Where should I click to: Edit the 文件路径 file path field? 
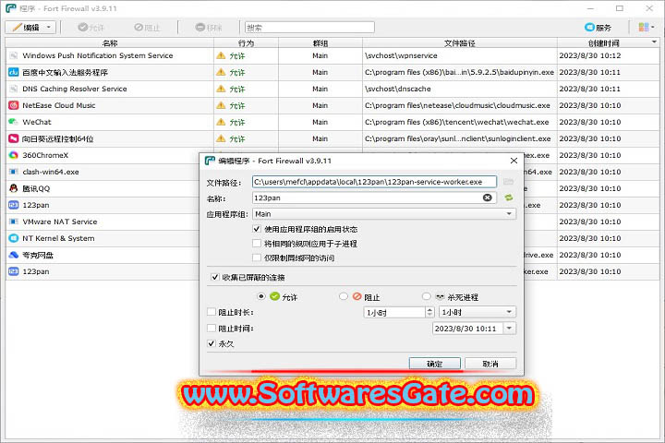374,182
